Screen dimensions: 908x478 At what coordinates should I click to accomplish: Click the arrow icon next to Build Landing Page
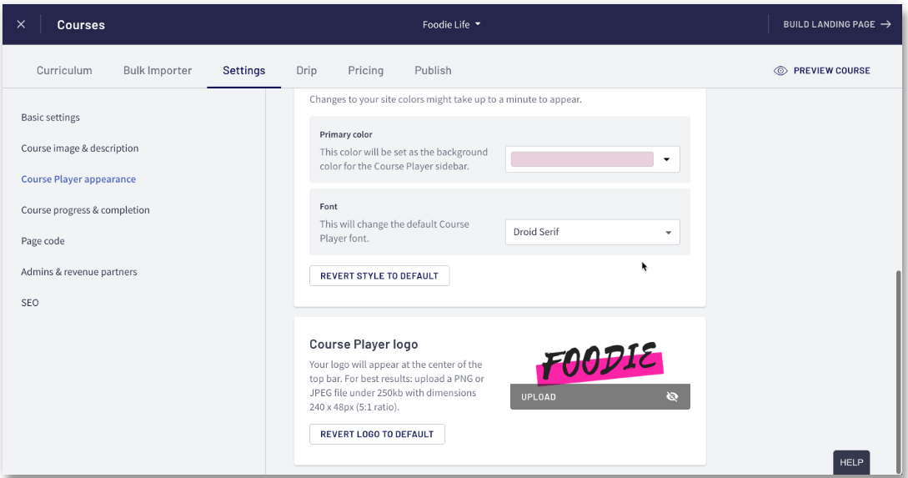point(885,24)
